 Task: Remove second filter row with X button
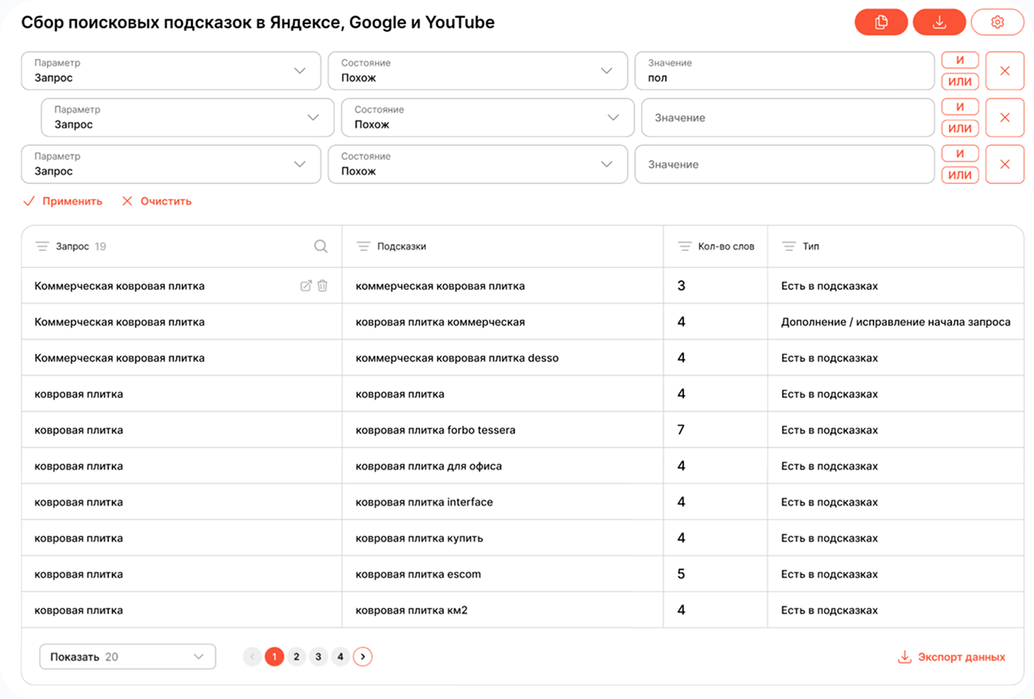tap(1004, 117)
